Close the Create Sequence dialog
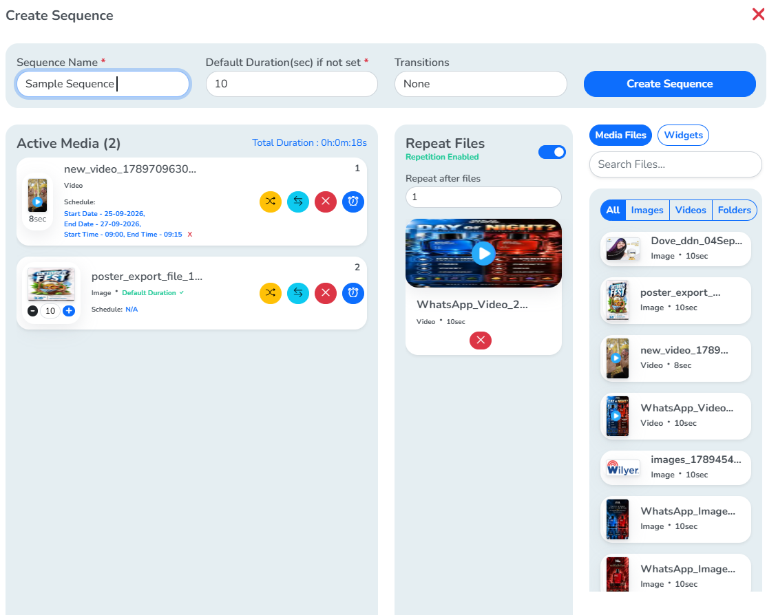Image resolution: width=767 pixels, height=615 pixels. tap(758, 14)
